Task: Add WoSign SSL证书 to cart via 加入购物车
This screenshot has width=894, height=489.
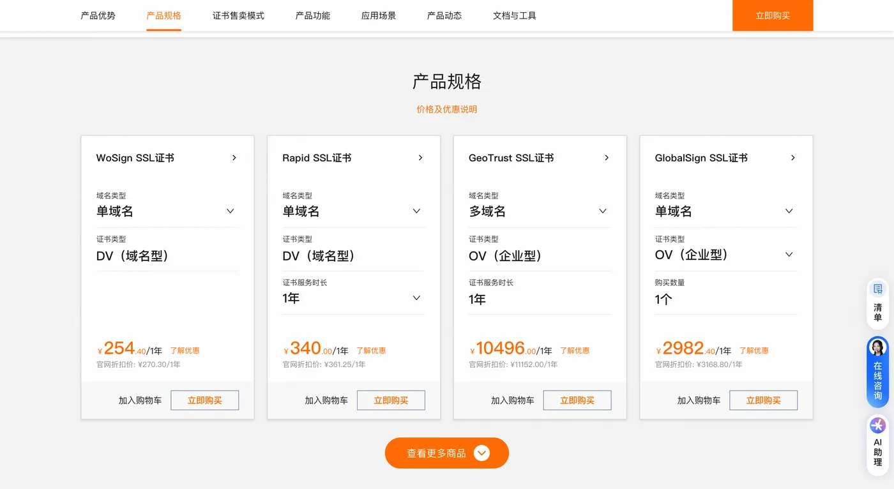Action: click(x=140, y=400)
